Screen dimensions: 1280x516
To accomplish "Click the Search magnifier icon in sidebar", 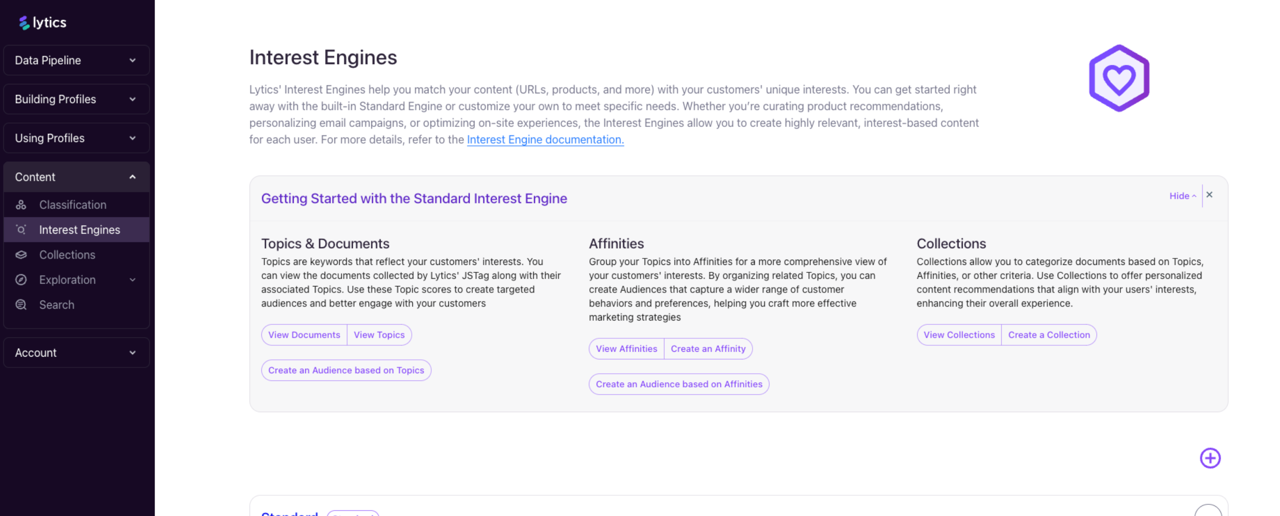I will (21, 304).
